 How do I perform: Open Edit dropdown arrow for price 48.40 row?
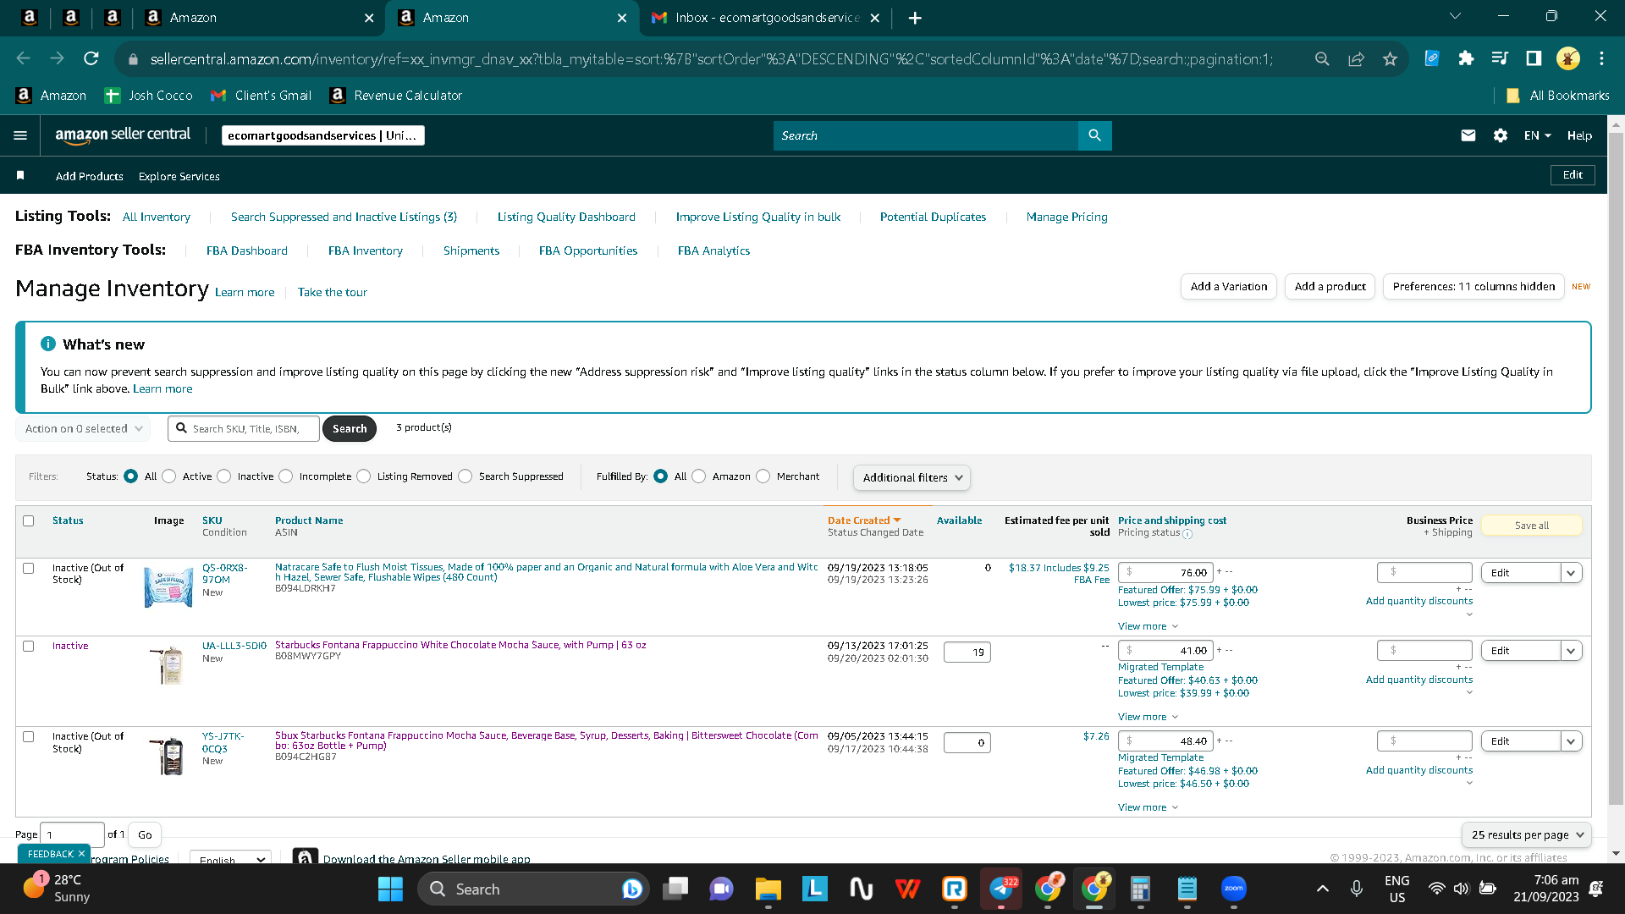(1571, 741)
